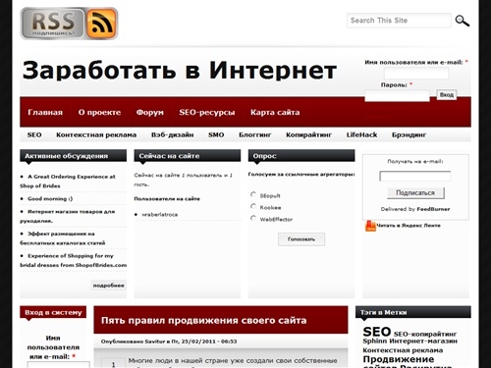Screen dimensions: 491x368
Task: Open the FeedBurner link
Action: click(433, 209)
